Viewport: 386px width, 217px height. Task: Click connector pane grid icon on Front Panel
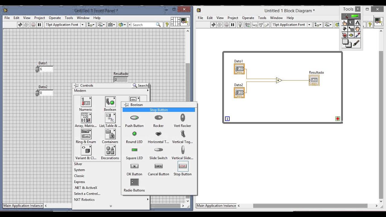175,21
